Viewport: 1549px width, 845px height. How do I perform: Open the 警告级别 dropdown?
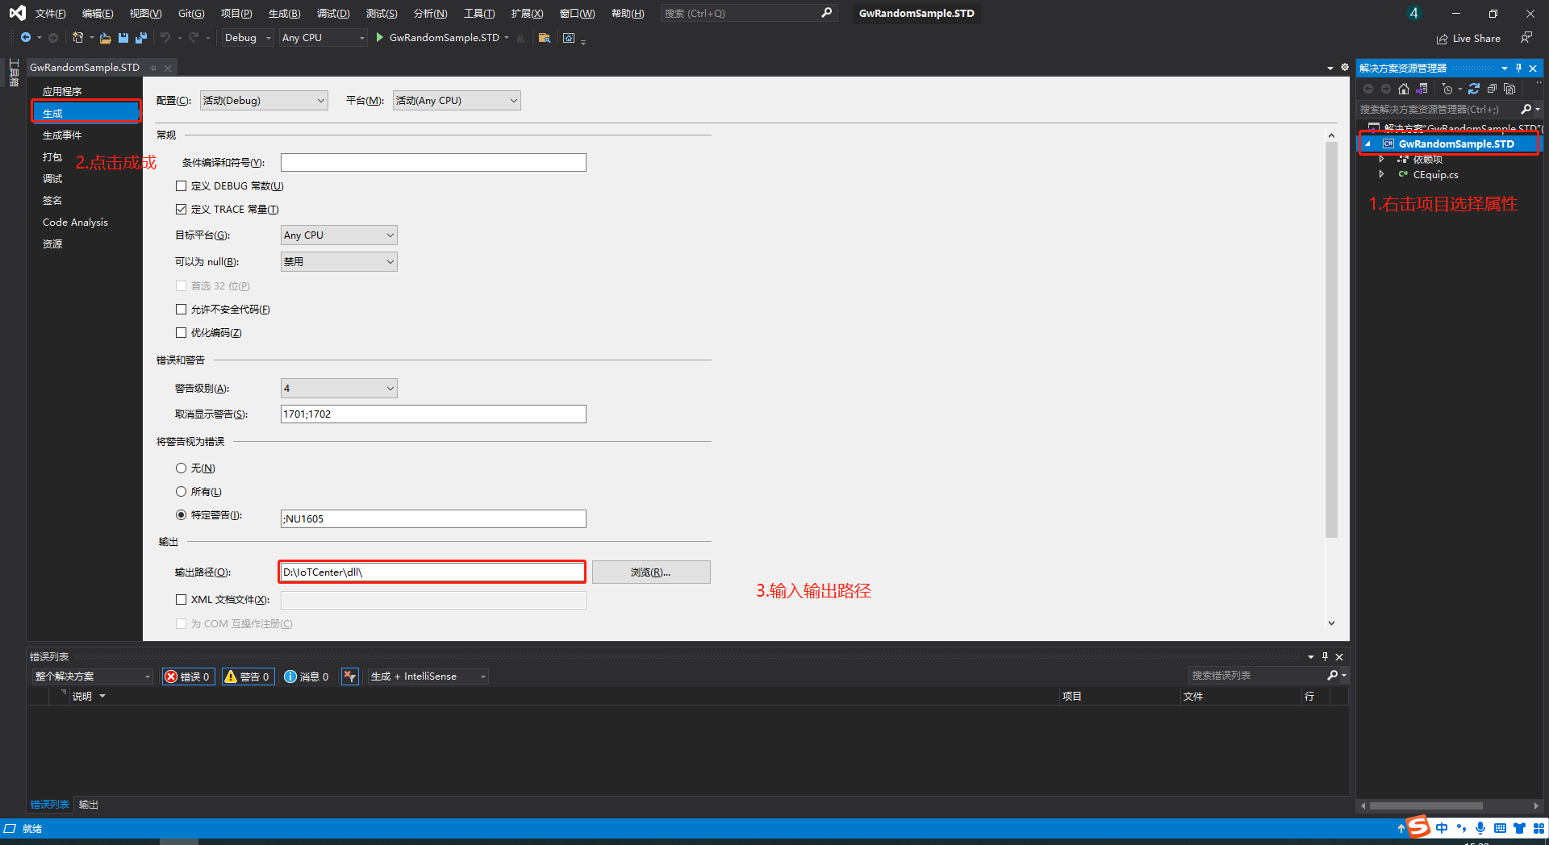coord(339,389)
